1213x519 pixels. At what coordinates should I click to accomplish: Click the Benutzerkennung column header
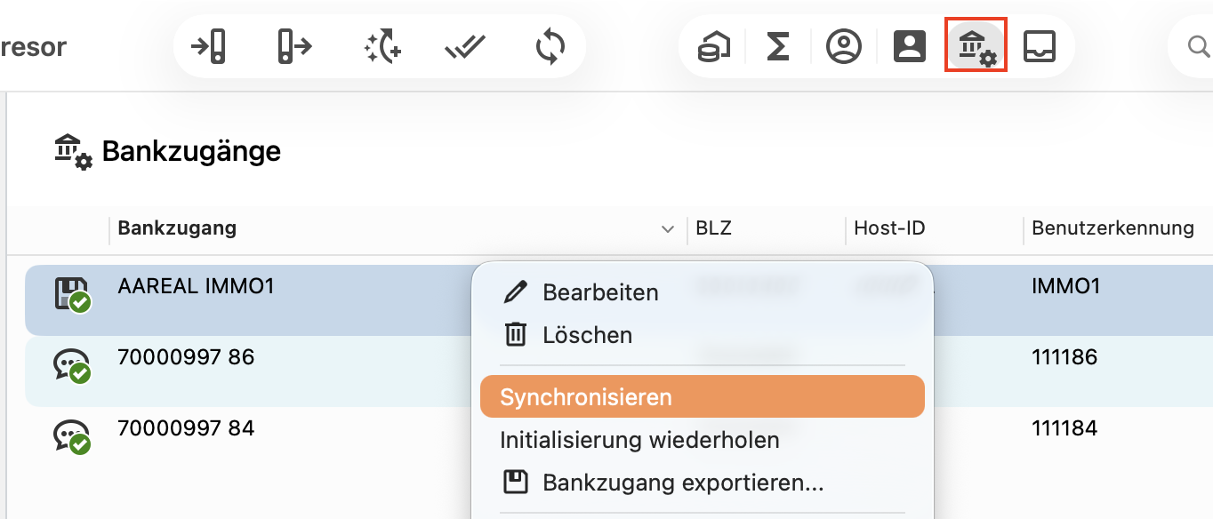pos(1113,228)
